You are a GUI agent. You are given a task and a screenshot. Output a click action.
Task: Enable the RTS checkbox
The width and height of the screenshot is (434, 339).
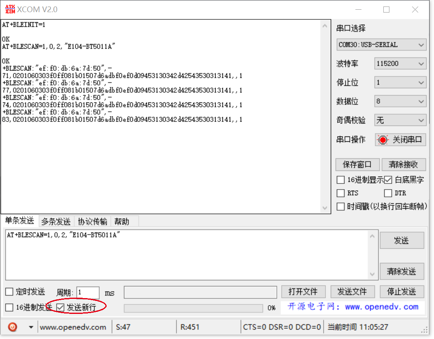[x=340, y=193]
